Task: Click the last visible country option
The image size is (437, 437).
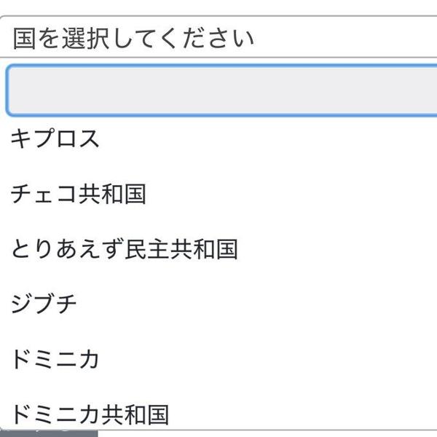Action: point(90,414)
